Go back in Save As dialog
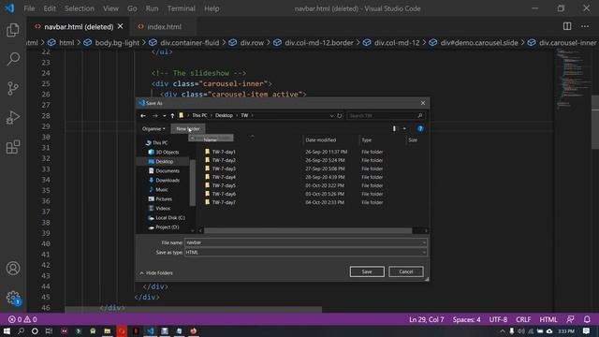 pyautogui.click(x=143, y=115)
